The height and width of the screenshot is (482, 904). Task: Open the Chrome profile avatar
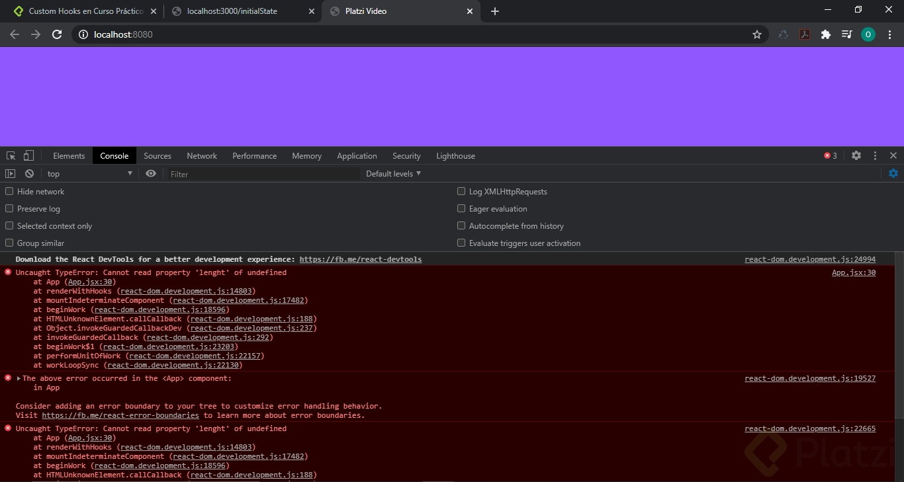[x=868, y=34]
